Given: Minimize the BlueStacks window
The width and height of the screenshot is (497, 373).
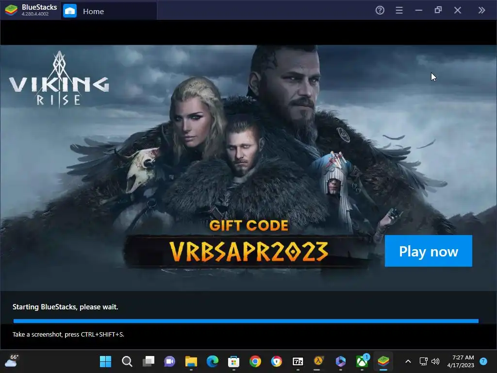Looking at the screenshot, I should tap(419, 11).
